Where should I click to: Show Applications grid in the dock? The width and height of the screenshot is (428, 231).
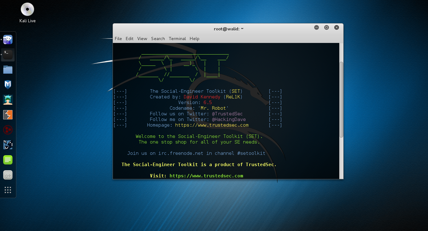(8, 190)
